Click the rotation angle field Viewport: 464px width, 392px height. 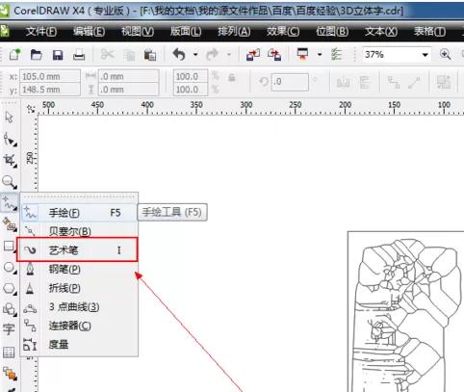(290, 82)
